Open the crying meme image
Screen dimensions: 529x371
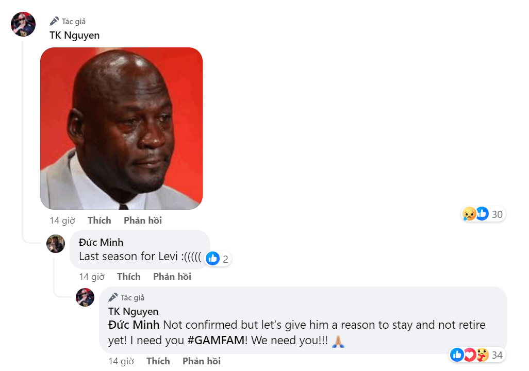[121, 128]
